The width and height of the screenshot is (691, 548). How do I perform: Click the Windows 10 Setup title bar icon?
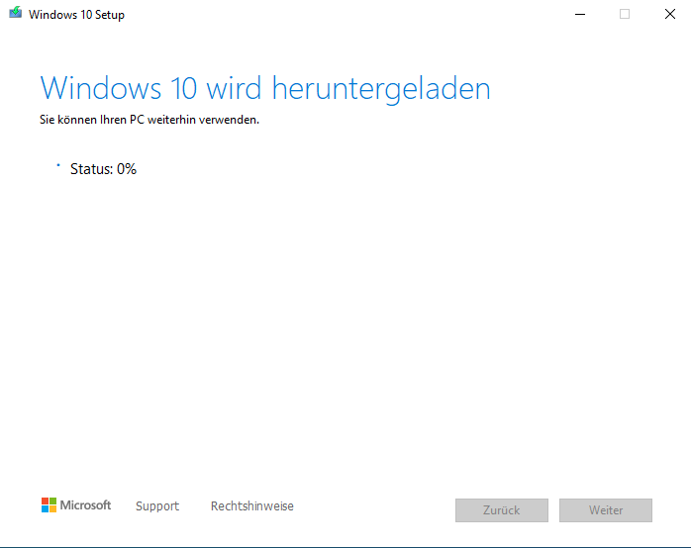15,14
